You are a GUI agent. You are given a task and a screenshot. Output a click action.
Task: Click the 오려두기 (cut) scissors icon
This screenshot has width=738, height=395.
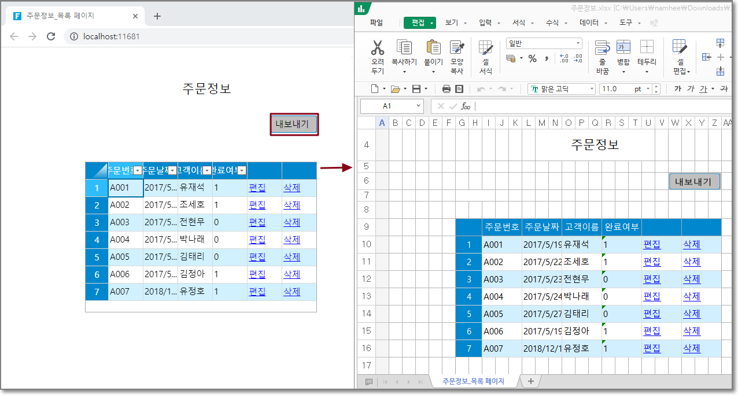(378, 49)
